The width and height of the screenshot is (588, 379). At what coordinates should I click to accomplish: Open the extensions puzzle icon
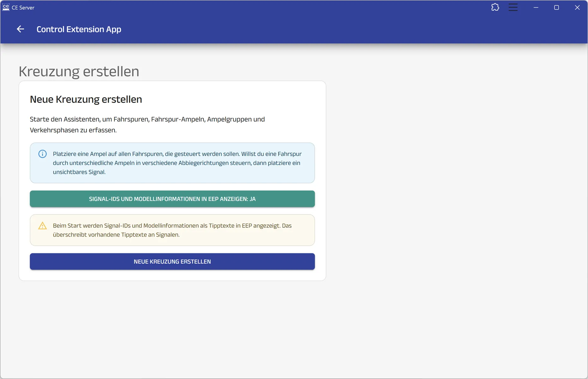point(495,7)
